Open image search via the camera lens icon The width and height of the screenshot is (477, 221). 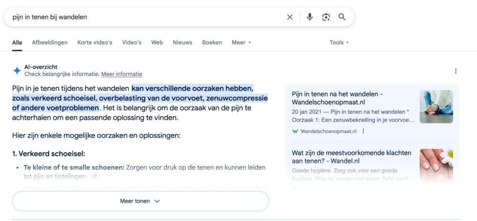tap(326, 17)
